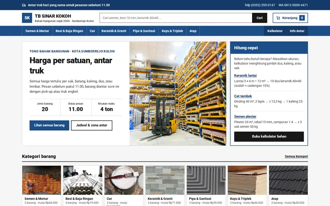Open the Keramik & Granit menu
The height and width of the screenshot is (206, 330).
pyautogui.click(x=114, y=31)
